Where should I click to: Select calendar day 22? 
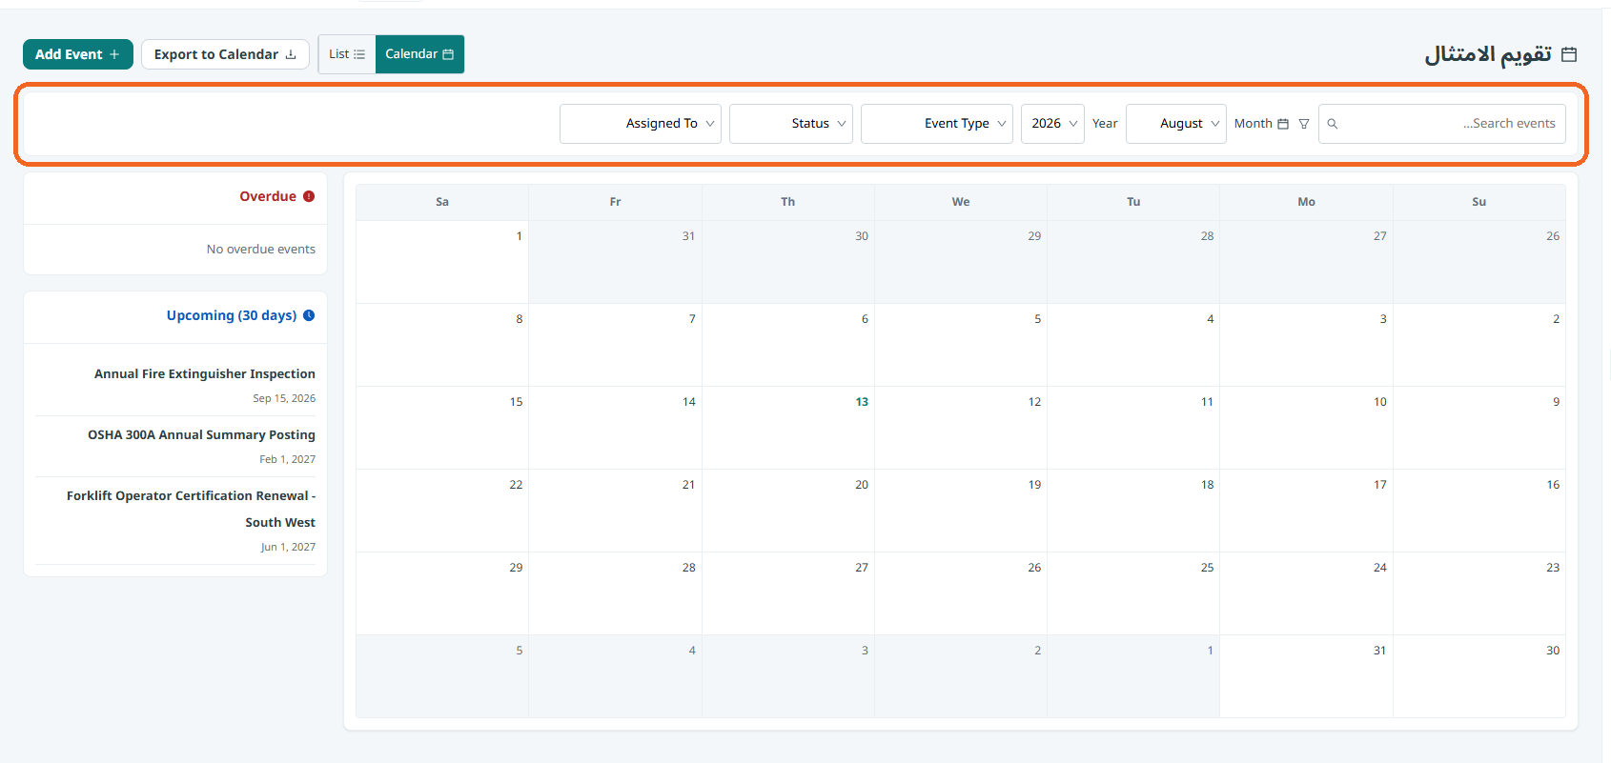pyautogui.click(x=442, y=511)
